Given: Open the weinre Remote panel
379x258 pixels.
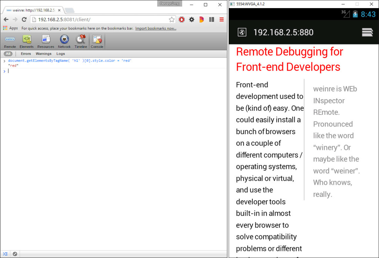Looking at the screenshot, I should pos(10,41).
